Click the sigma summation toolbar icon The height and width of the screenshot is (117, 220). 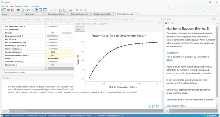(55, 10)
